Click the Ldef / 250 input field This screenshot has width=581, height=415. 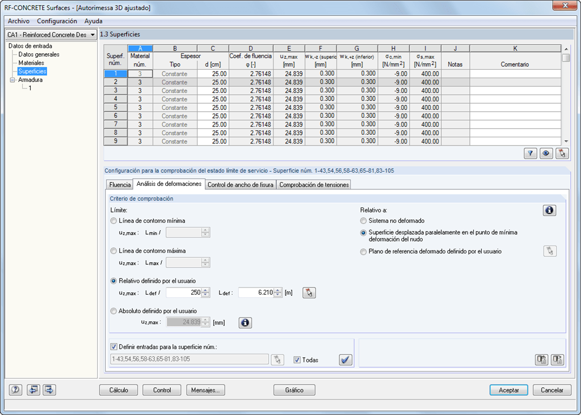pyautogui.click(x=184, y=293)
